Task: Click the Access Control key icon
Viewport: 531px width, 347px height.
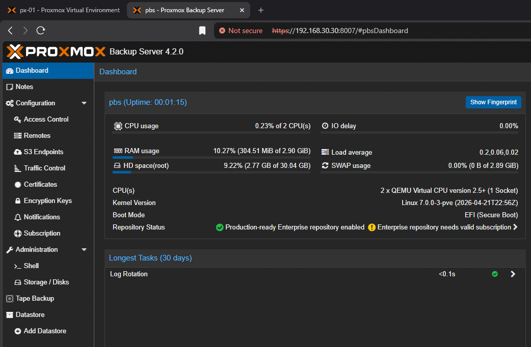Action: (x=18, y=120)
